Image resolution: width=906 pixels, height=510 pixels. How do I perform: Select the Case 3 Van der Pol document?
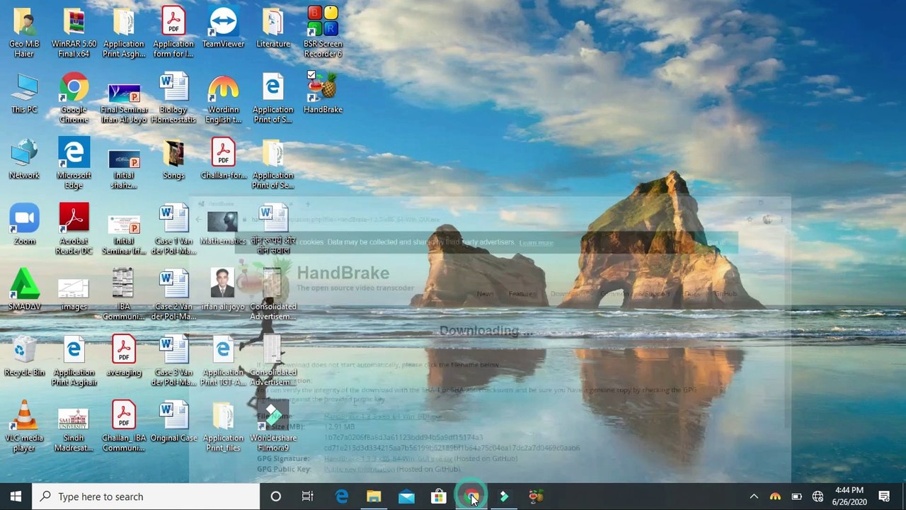coord(173,361)
